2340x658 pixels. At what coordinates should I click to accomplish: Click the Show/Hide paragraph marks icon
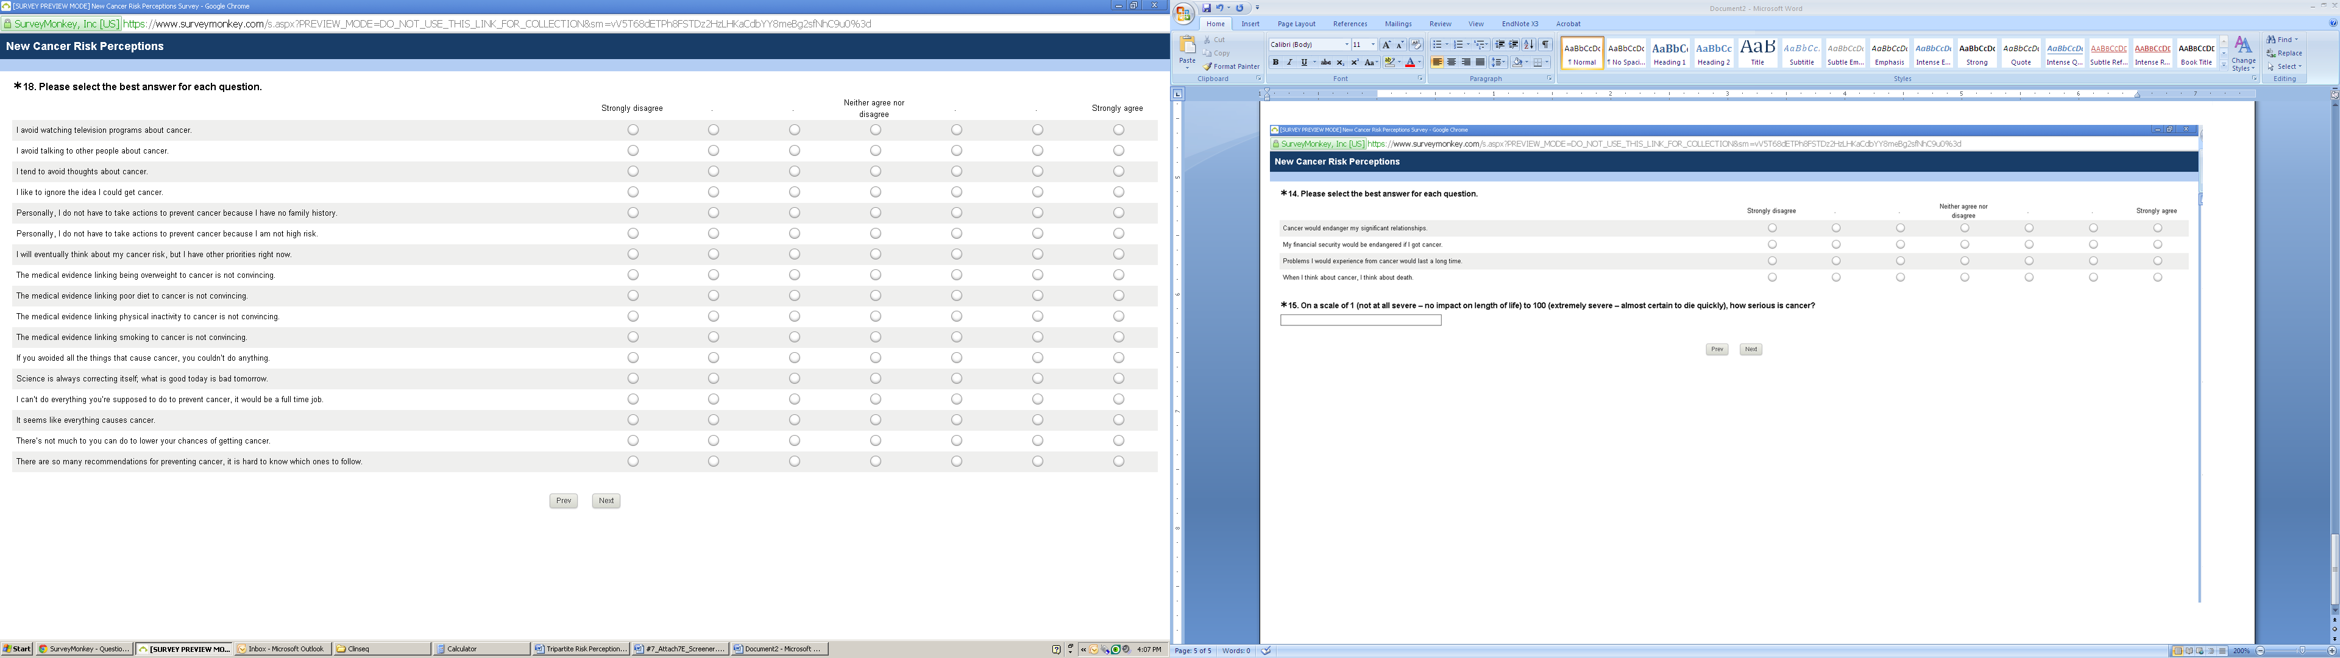(x=1545, y=44)
